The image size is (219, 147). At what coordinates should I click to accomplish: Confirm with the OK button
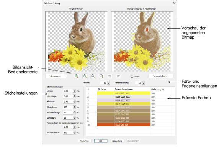click(x=101, y=141)
